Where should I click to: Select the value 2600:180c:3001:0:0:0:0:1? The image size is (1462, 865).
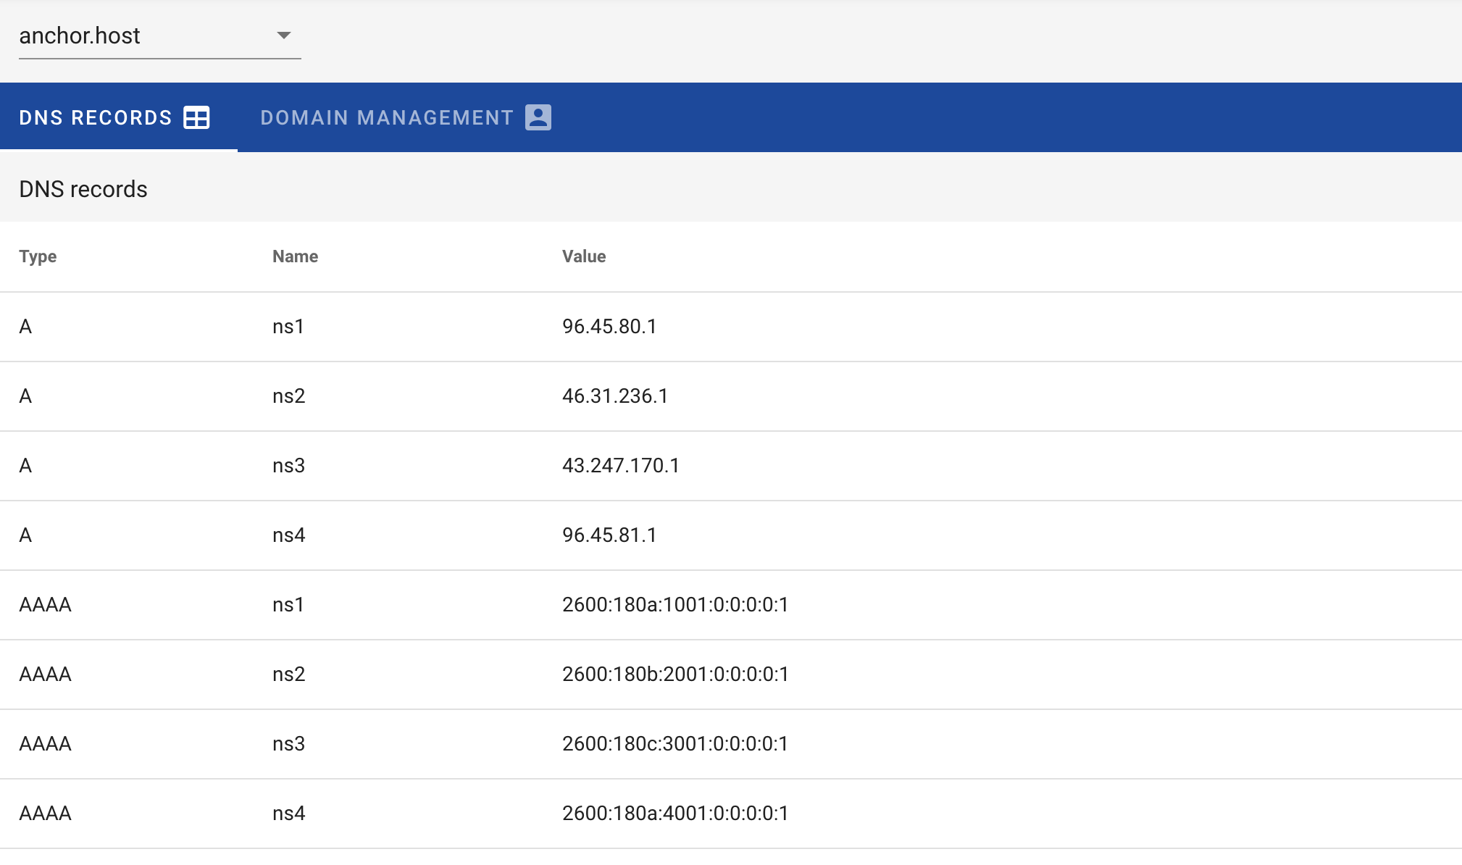click(x=675, y=744)
